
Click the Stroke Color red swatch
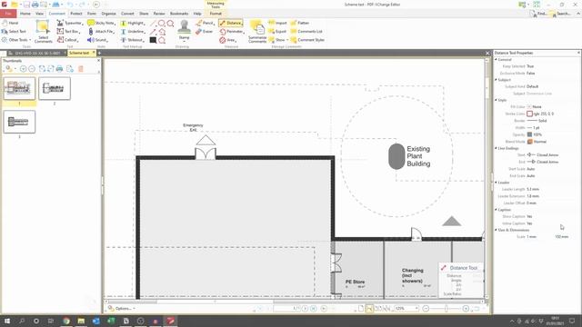(x=529, y=114)
